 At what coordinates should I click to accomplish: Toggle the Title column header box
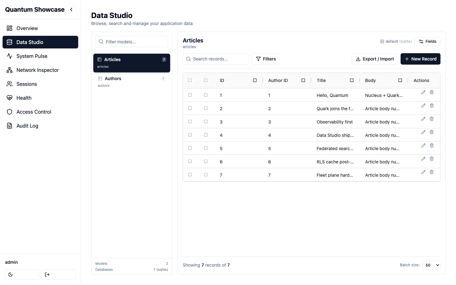[x=351, y=80]
